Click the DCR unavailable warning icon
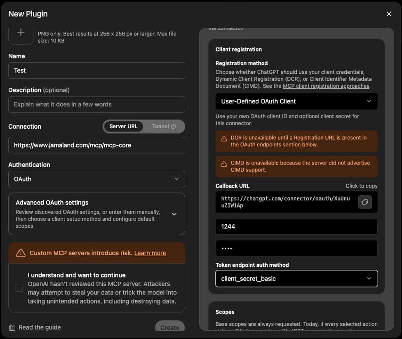The image size is (402, 339). 224,139
